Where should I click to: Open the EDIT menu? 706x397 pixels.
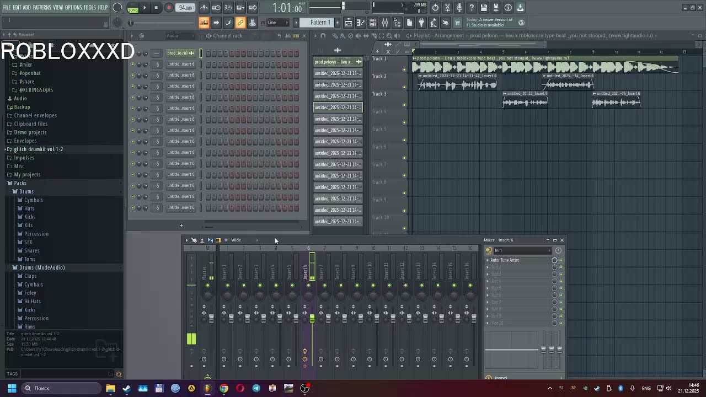17,8
